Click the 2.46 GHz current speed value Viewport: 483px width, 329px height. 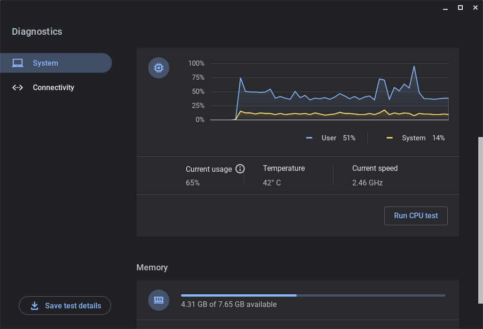pos(367,183)
